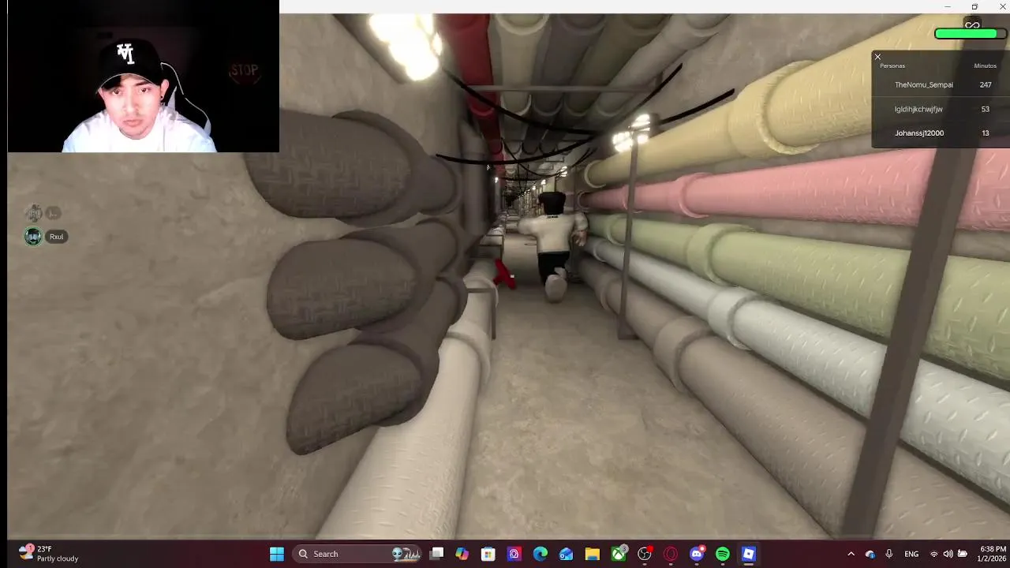Open the clock showing 6:38 PM

point(993,554)
